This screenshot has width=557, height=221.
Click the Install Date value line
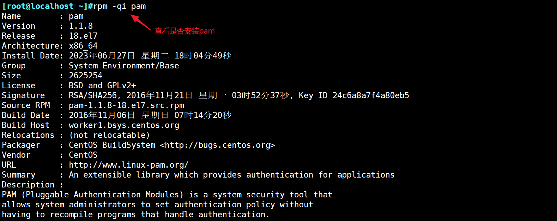pos(150,56)
